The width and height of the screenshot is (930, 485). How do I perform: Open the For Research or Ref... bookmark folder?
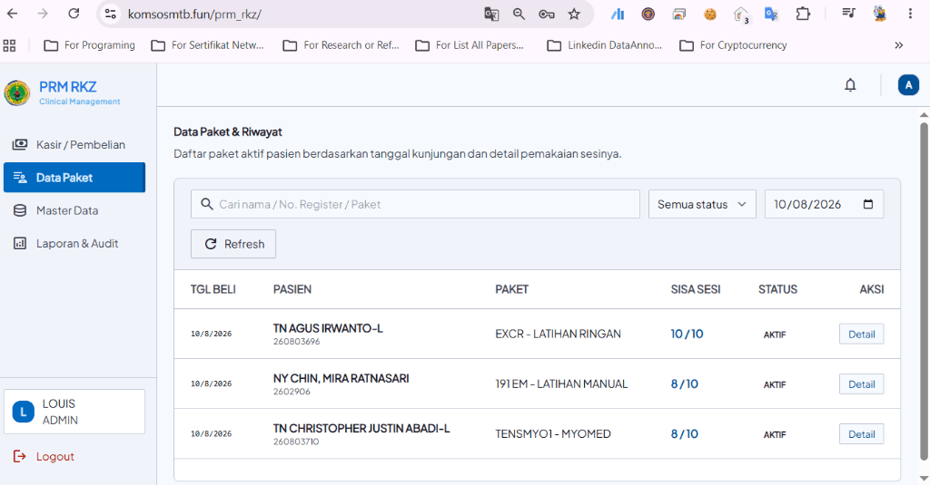[341, 45]
